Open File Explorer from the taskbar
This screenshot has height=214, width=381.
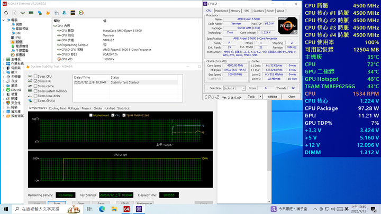[x=114, y=209]
